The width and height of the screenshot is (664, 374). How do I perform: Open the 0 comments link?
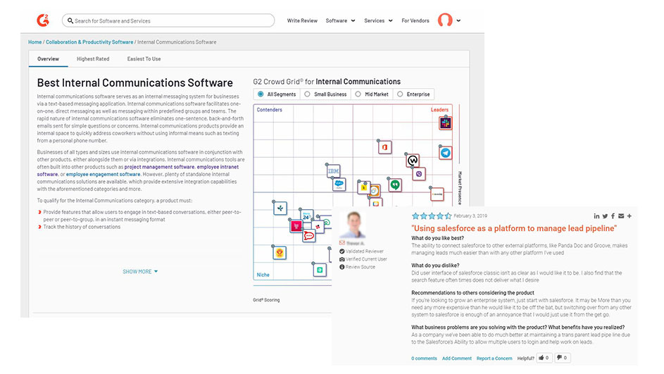point(424,359)
